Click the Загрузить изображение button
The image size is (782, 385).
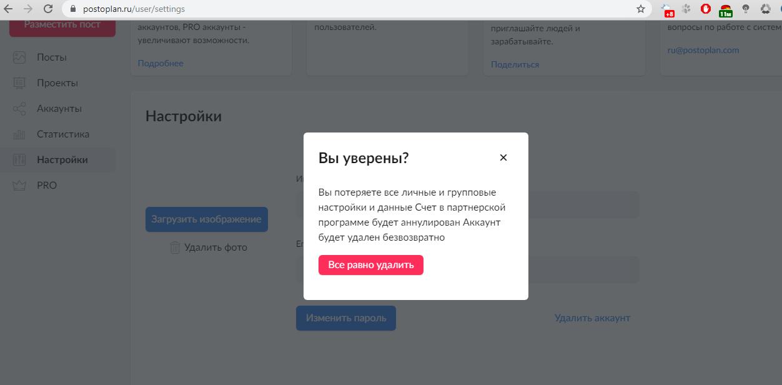click(x=207, y=219)
